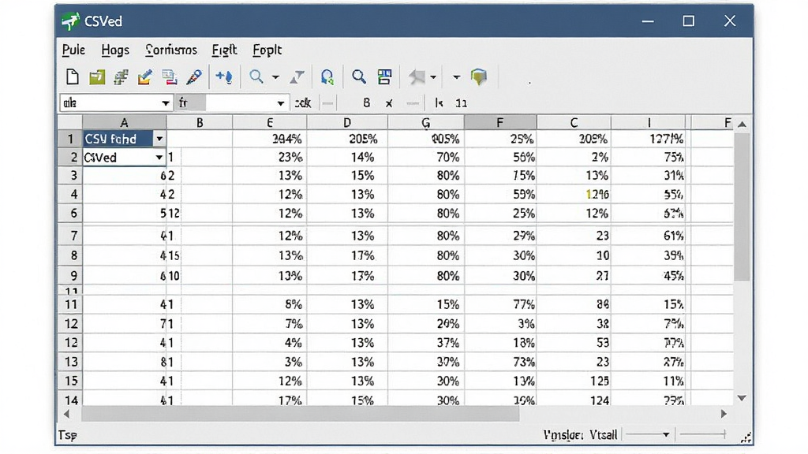Viewport: 808px width, 454px height.
Task: Click the gray sort arrow icon
Action: [297, 77]
